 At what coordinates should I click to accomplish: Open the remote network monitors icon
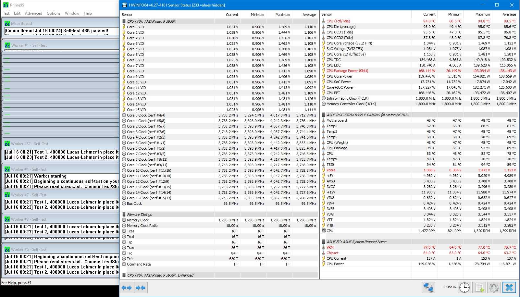[428, 288]
